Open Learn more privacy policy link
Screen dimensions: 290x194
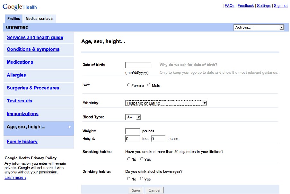point(15,178)
